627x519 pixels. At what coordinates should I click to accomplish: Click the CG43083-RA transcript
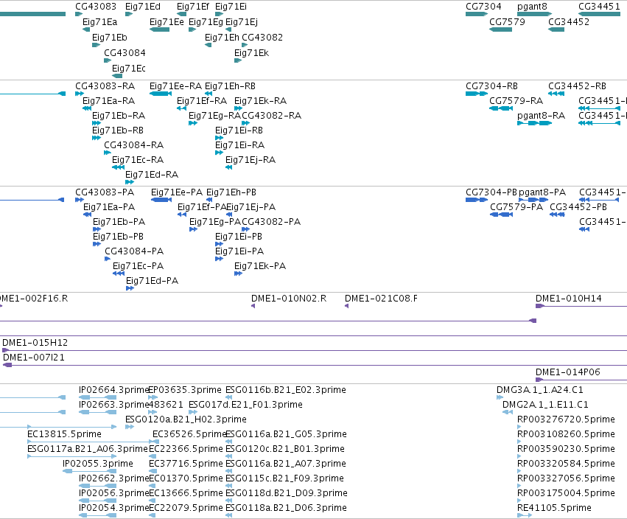coord(79,94)
